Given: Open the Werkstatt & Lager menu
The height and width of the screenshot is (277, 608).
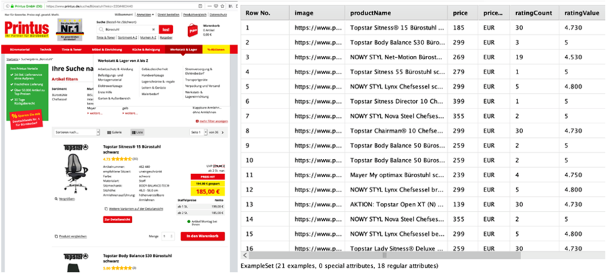Looking at the screenshot, I should pyautogui.click(x=183, y=49).
